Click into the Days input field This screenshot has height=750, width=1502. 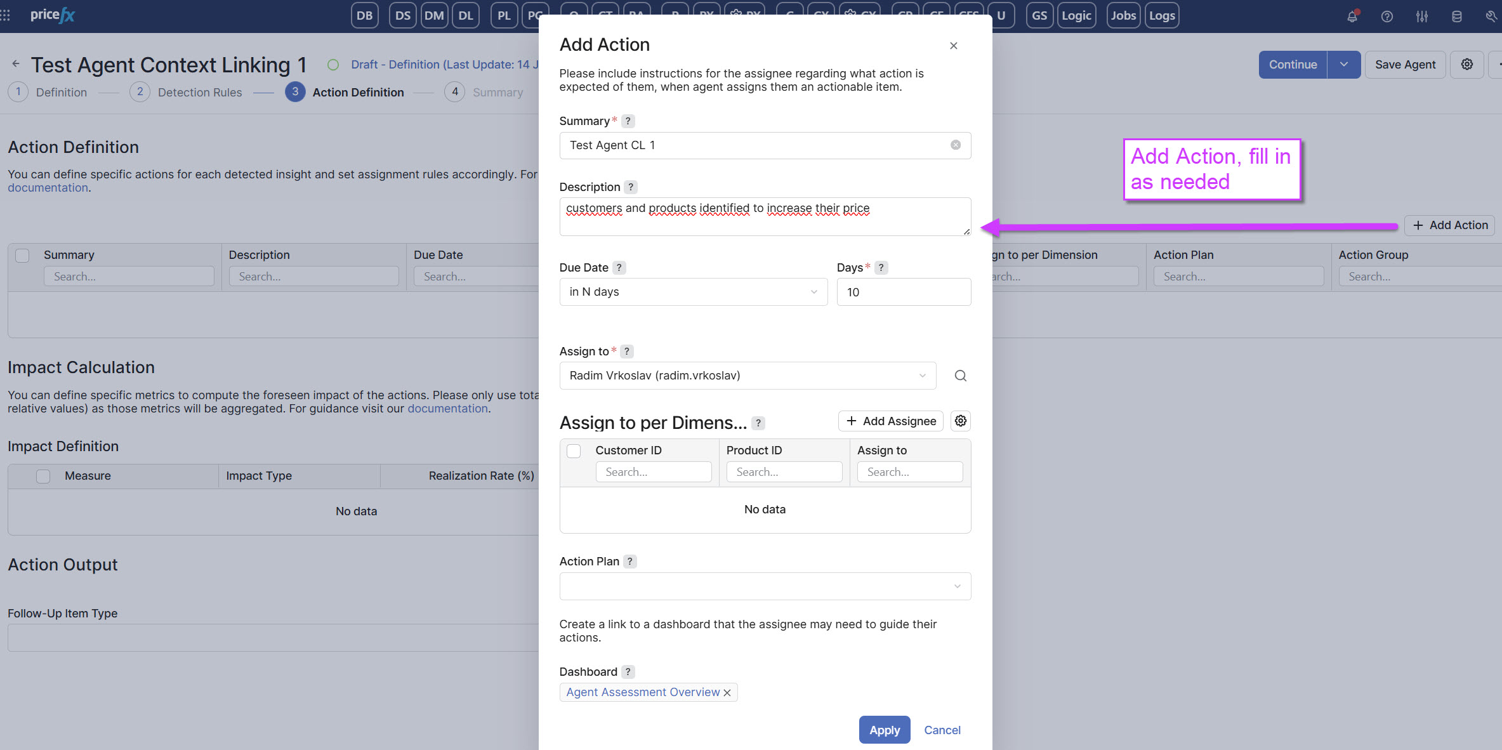(903, 292)
